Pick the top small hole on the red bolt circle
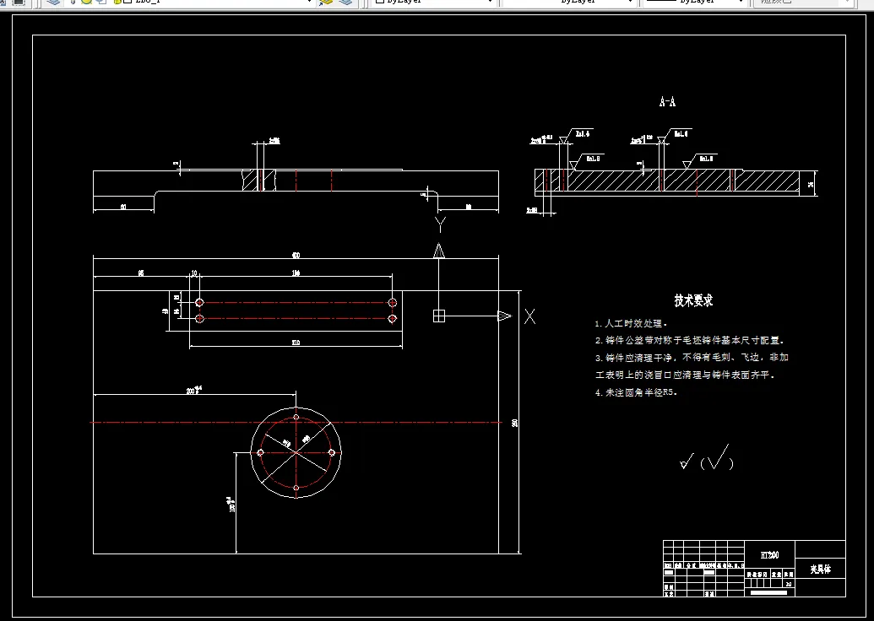The width and height of the screenshot is (874, 621). (x=296, y=417)
